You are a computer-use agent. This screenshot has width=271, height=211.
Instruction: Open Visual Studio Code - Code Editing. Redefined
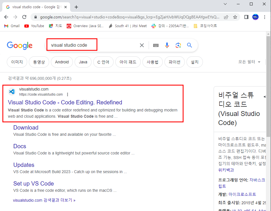[65, 102]
